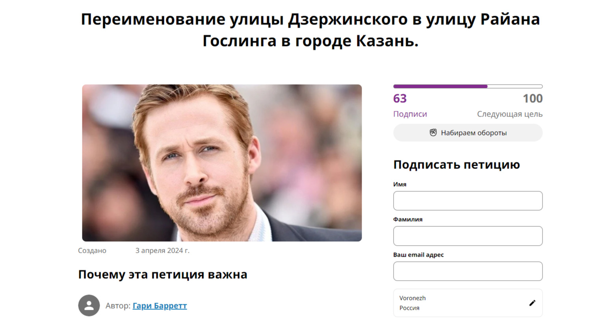Click the Создано label
The image size is (615, 322).
click(x=92, y=250)
